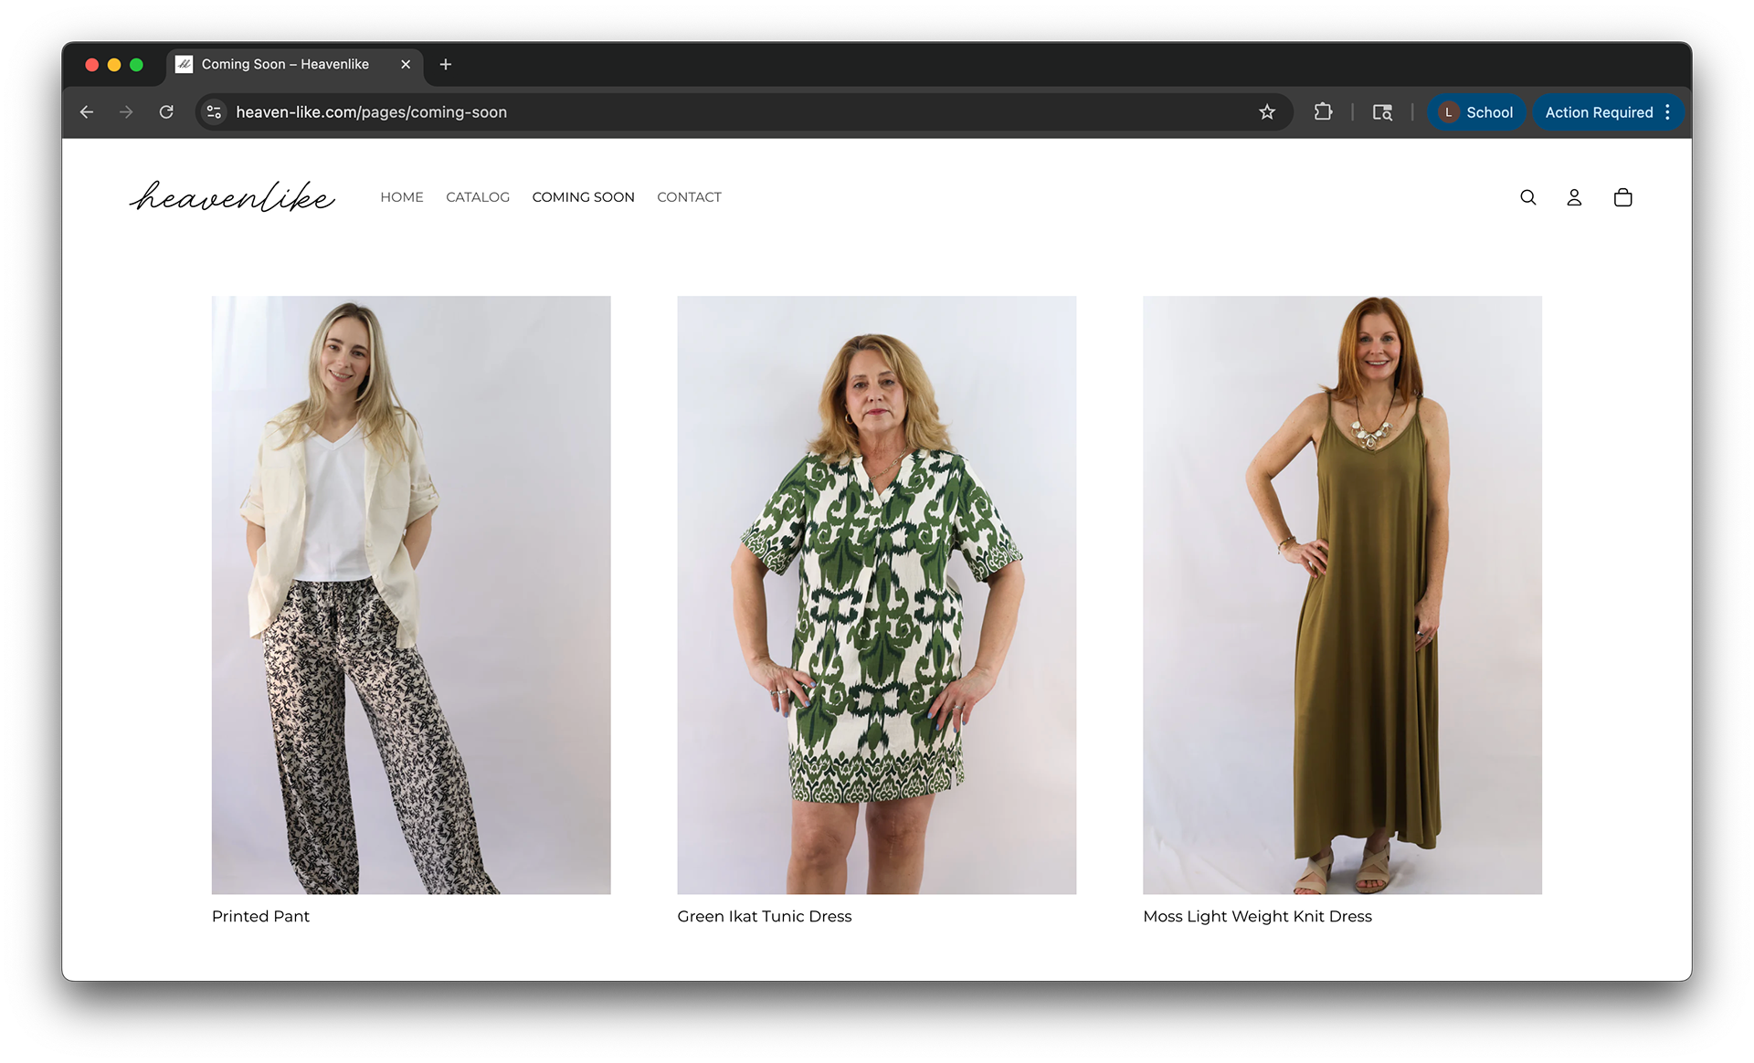Click the heavenlike logo
Viewport: 1754px width, 1063px height.
click(x=232, y=196)
